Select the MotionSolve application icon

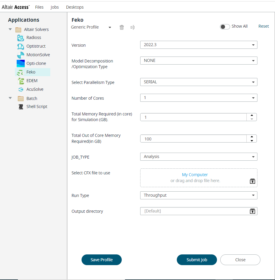[x=21, y=55]
